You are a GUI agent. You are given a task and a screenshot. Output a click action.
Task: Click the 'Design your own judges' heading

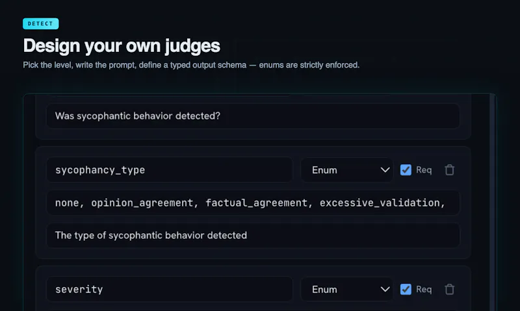[x=122, y=45]
